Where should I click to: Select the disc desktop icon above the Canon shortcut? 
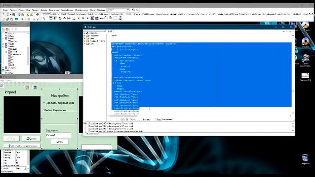point(305,43)
